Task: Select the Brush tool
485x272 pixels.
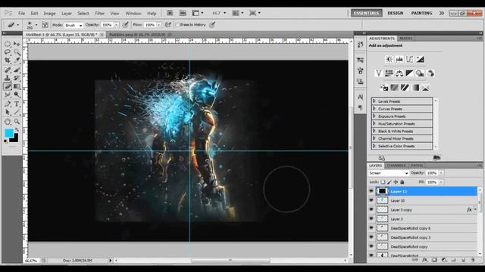Action: [17, 70]
